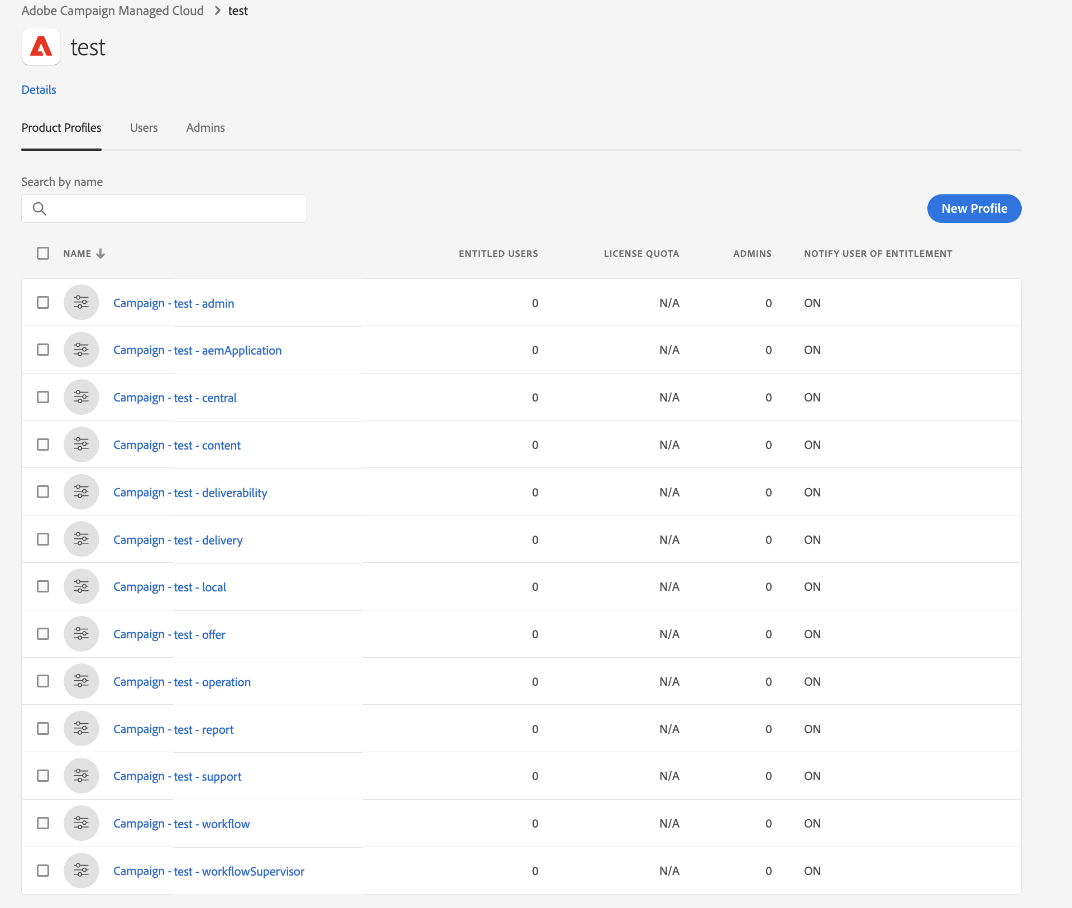Click the Search by name input field
Image resolution: width=1072 pixels, height=908 pixels.
(164, 207)
